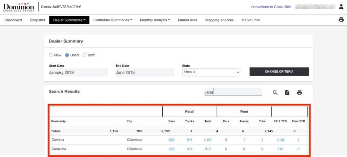This screenshot has height=157, width=347.
Task: Print the search results with printer icon
Action: (300, 93)
